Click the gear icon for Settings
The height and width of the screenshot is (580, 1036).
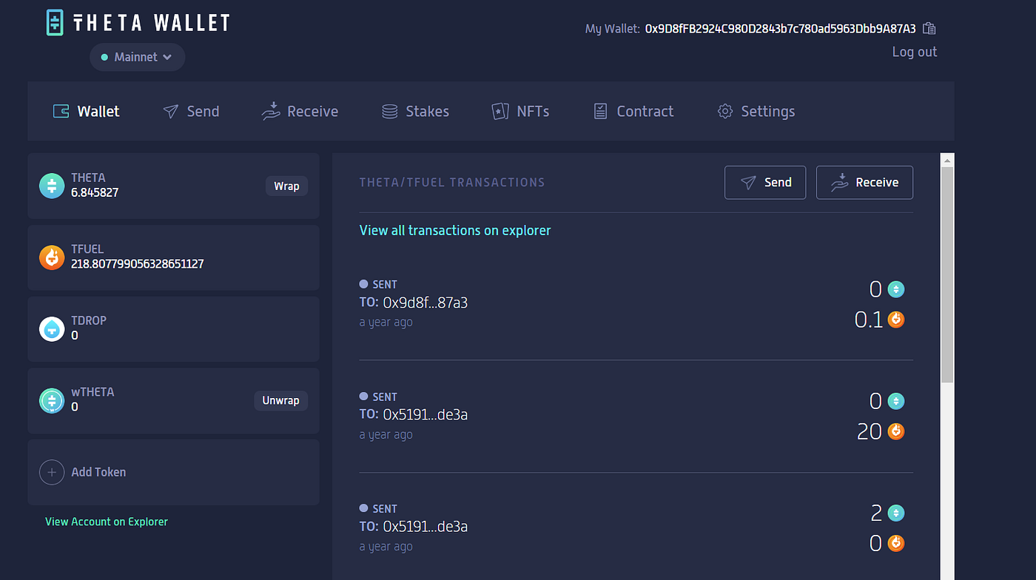pos(725,111)
